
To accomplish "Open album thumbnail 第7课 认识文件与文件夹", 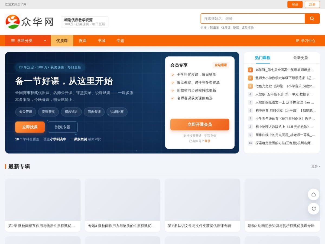I will pos(202,200).
